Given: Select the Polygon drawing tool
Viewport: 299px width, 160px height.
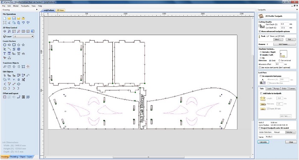Looking at the screenshot, I should tap(18, 45).
